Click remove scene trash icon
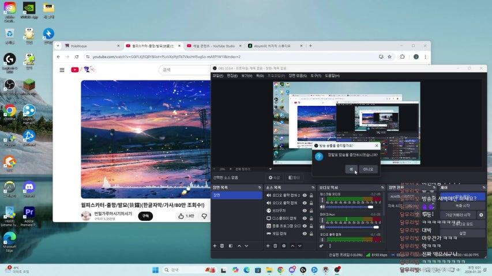This screenshot has height=276, width=492. 223,246
